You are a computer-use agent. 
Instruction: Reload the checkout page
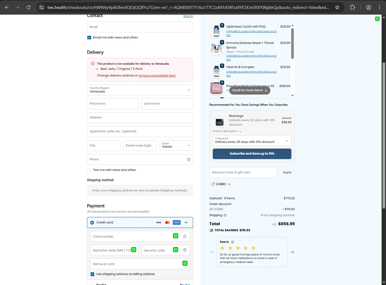(29, 7)
